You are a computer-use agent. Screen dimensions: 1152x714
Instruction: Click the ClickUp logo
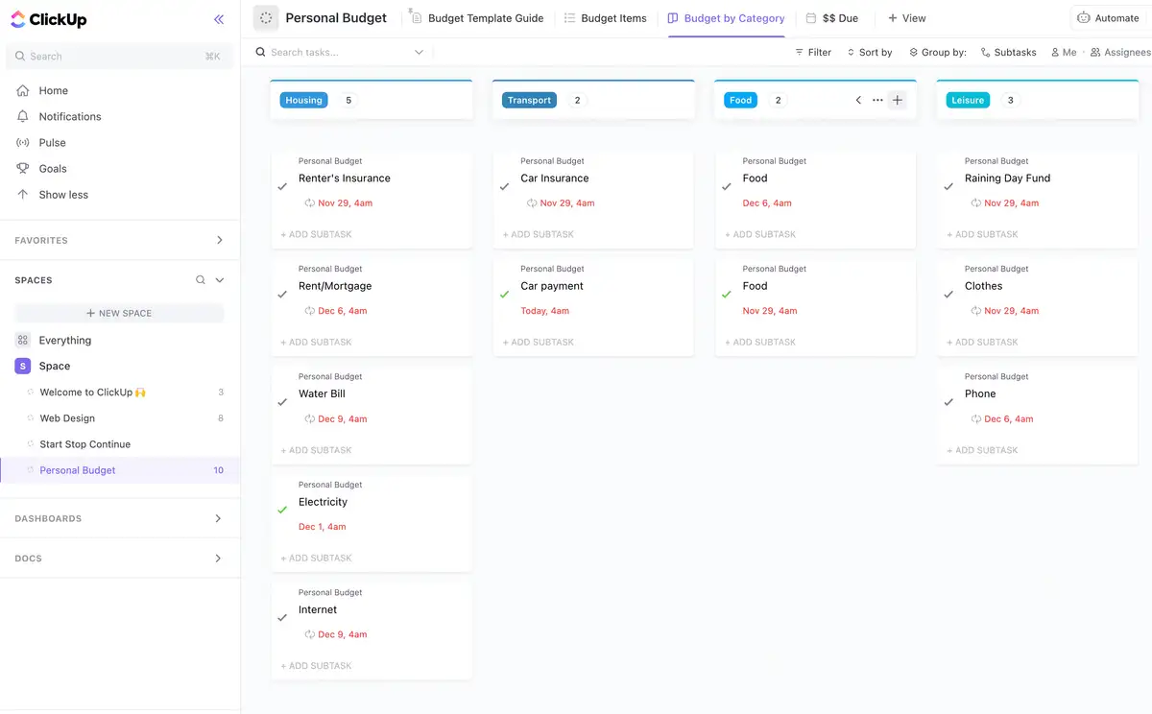coord(48,19)
